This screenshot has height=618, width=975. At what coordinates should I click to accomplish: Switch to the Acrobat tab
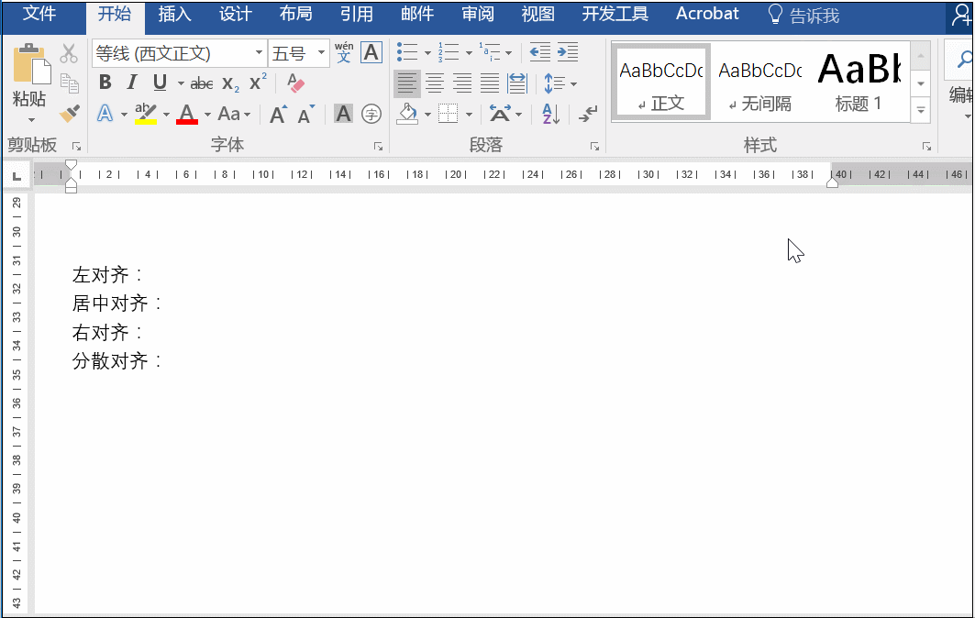point(707,15)
